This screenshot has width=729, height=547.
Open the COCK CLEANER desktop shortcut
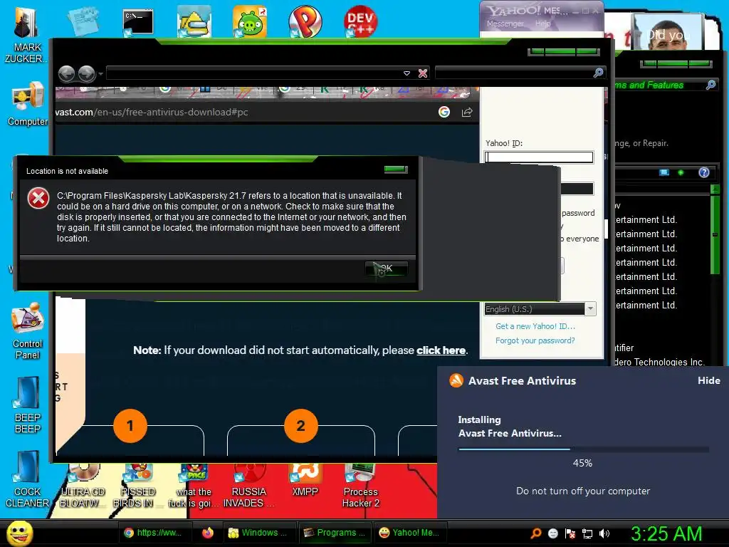tap(28, 479)
